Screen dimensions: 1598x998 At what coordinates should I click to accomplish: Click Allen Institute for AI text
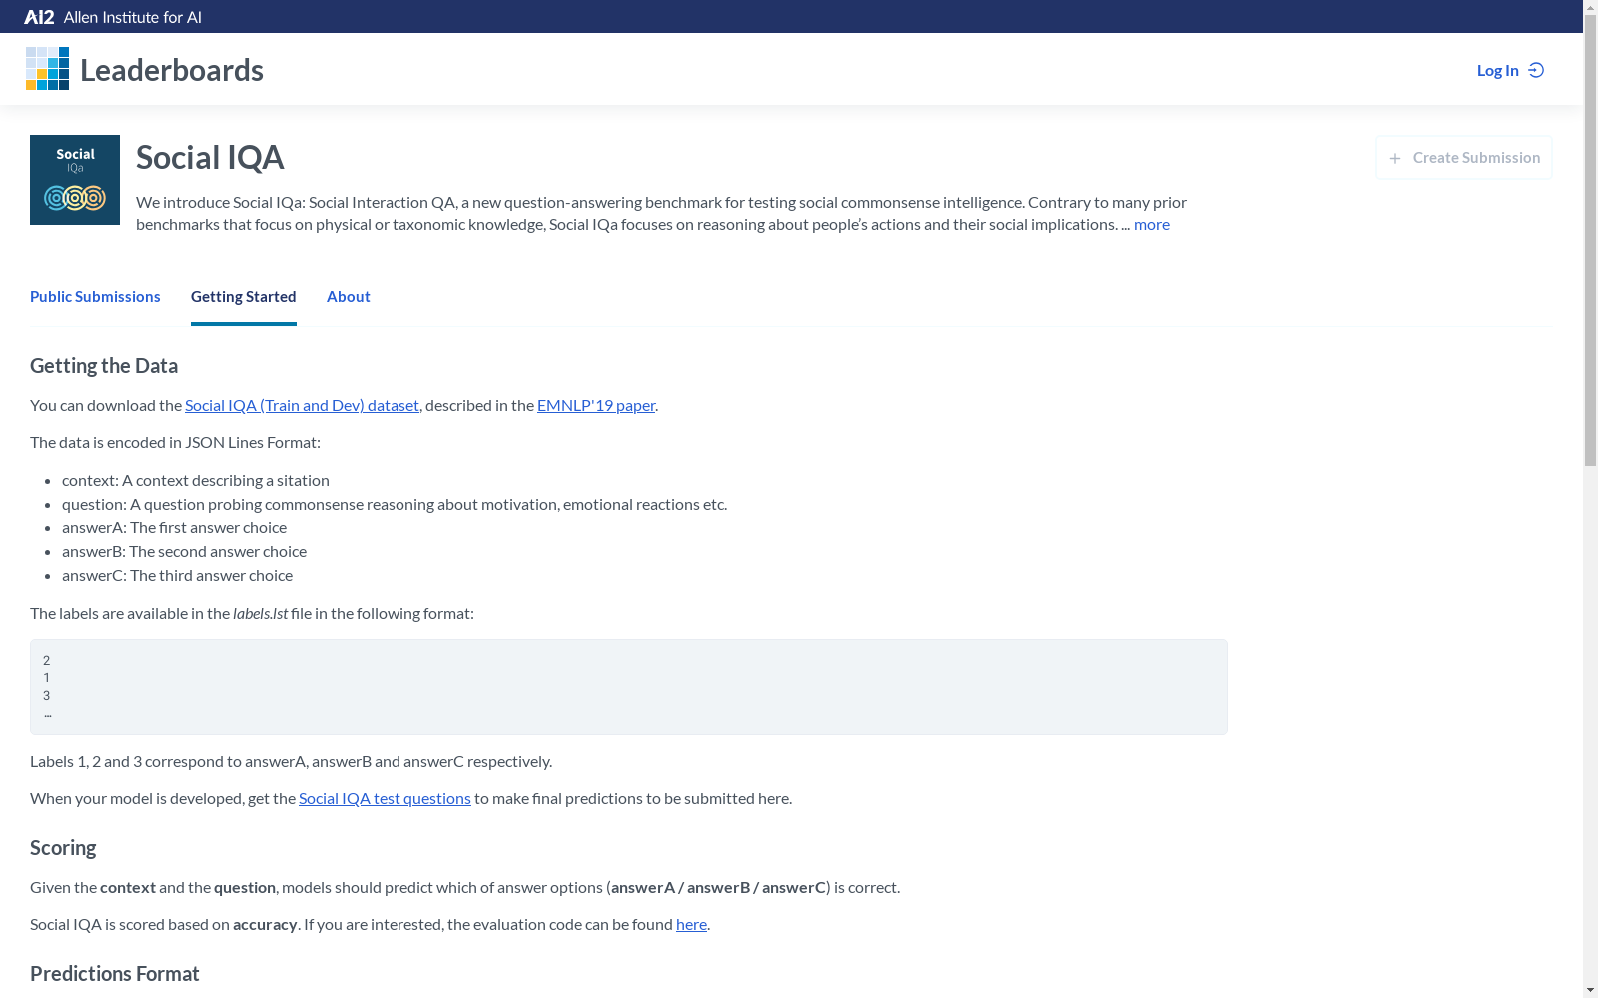coord(133,17)
